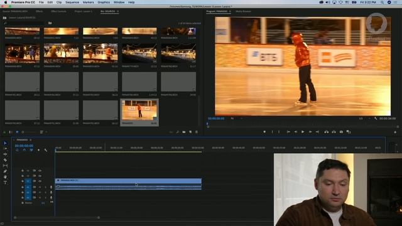
Task: Step forward one frame in Program monitor
Action: [x=310, y=132]
